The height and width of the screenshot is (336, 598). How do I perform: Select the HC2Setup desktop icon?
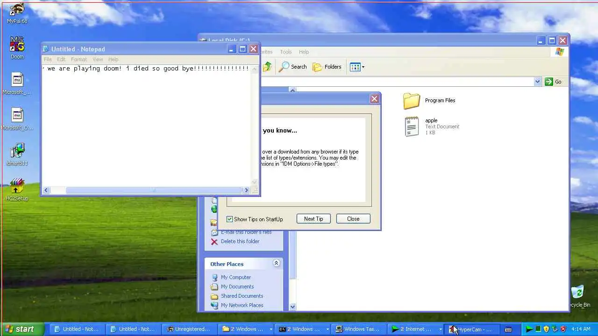[x=17, y=190]
